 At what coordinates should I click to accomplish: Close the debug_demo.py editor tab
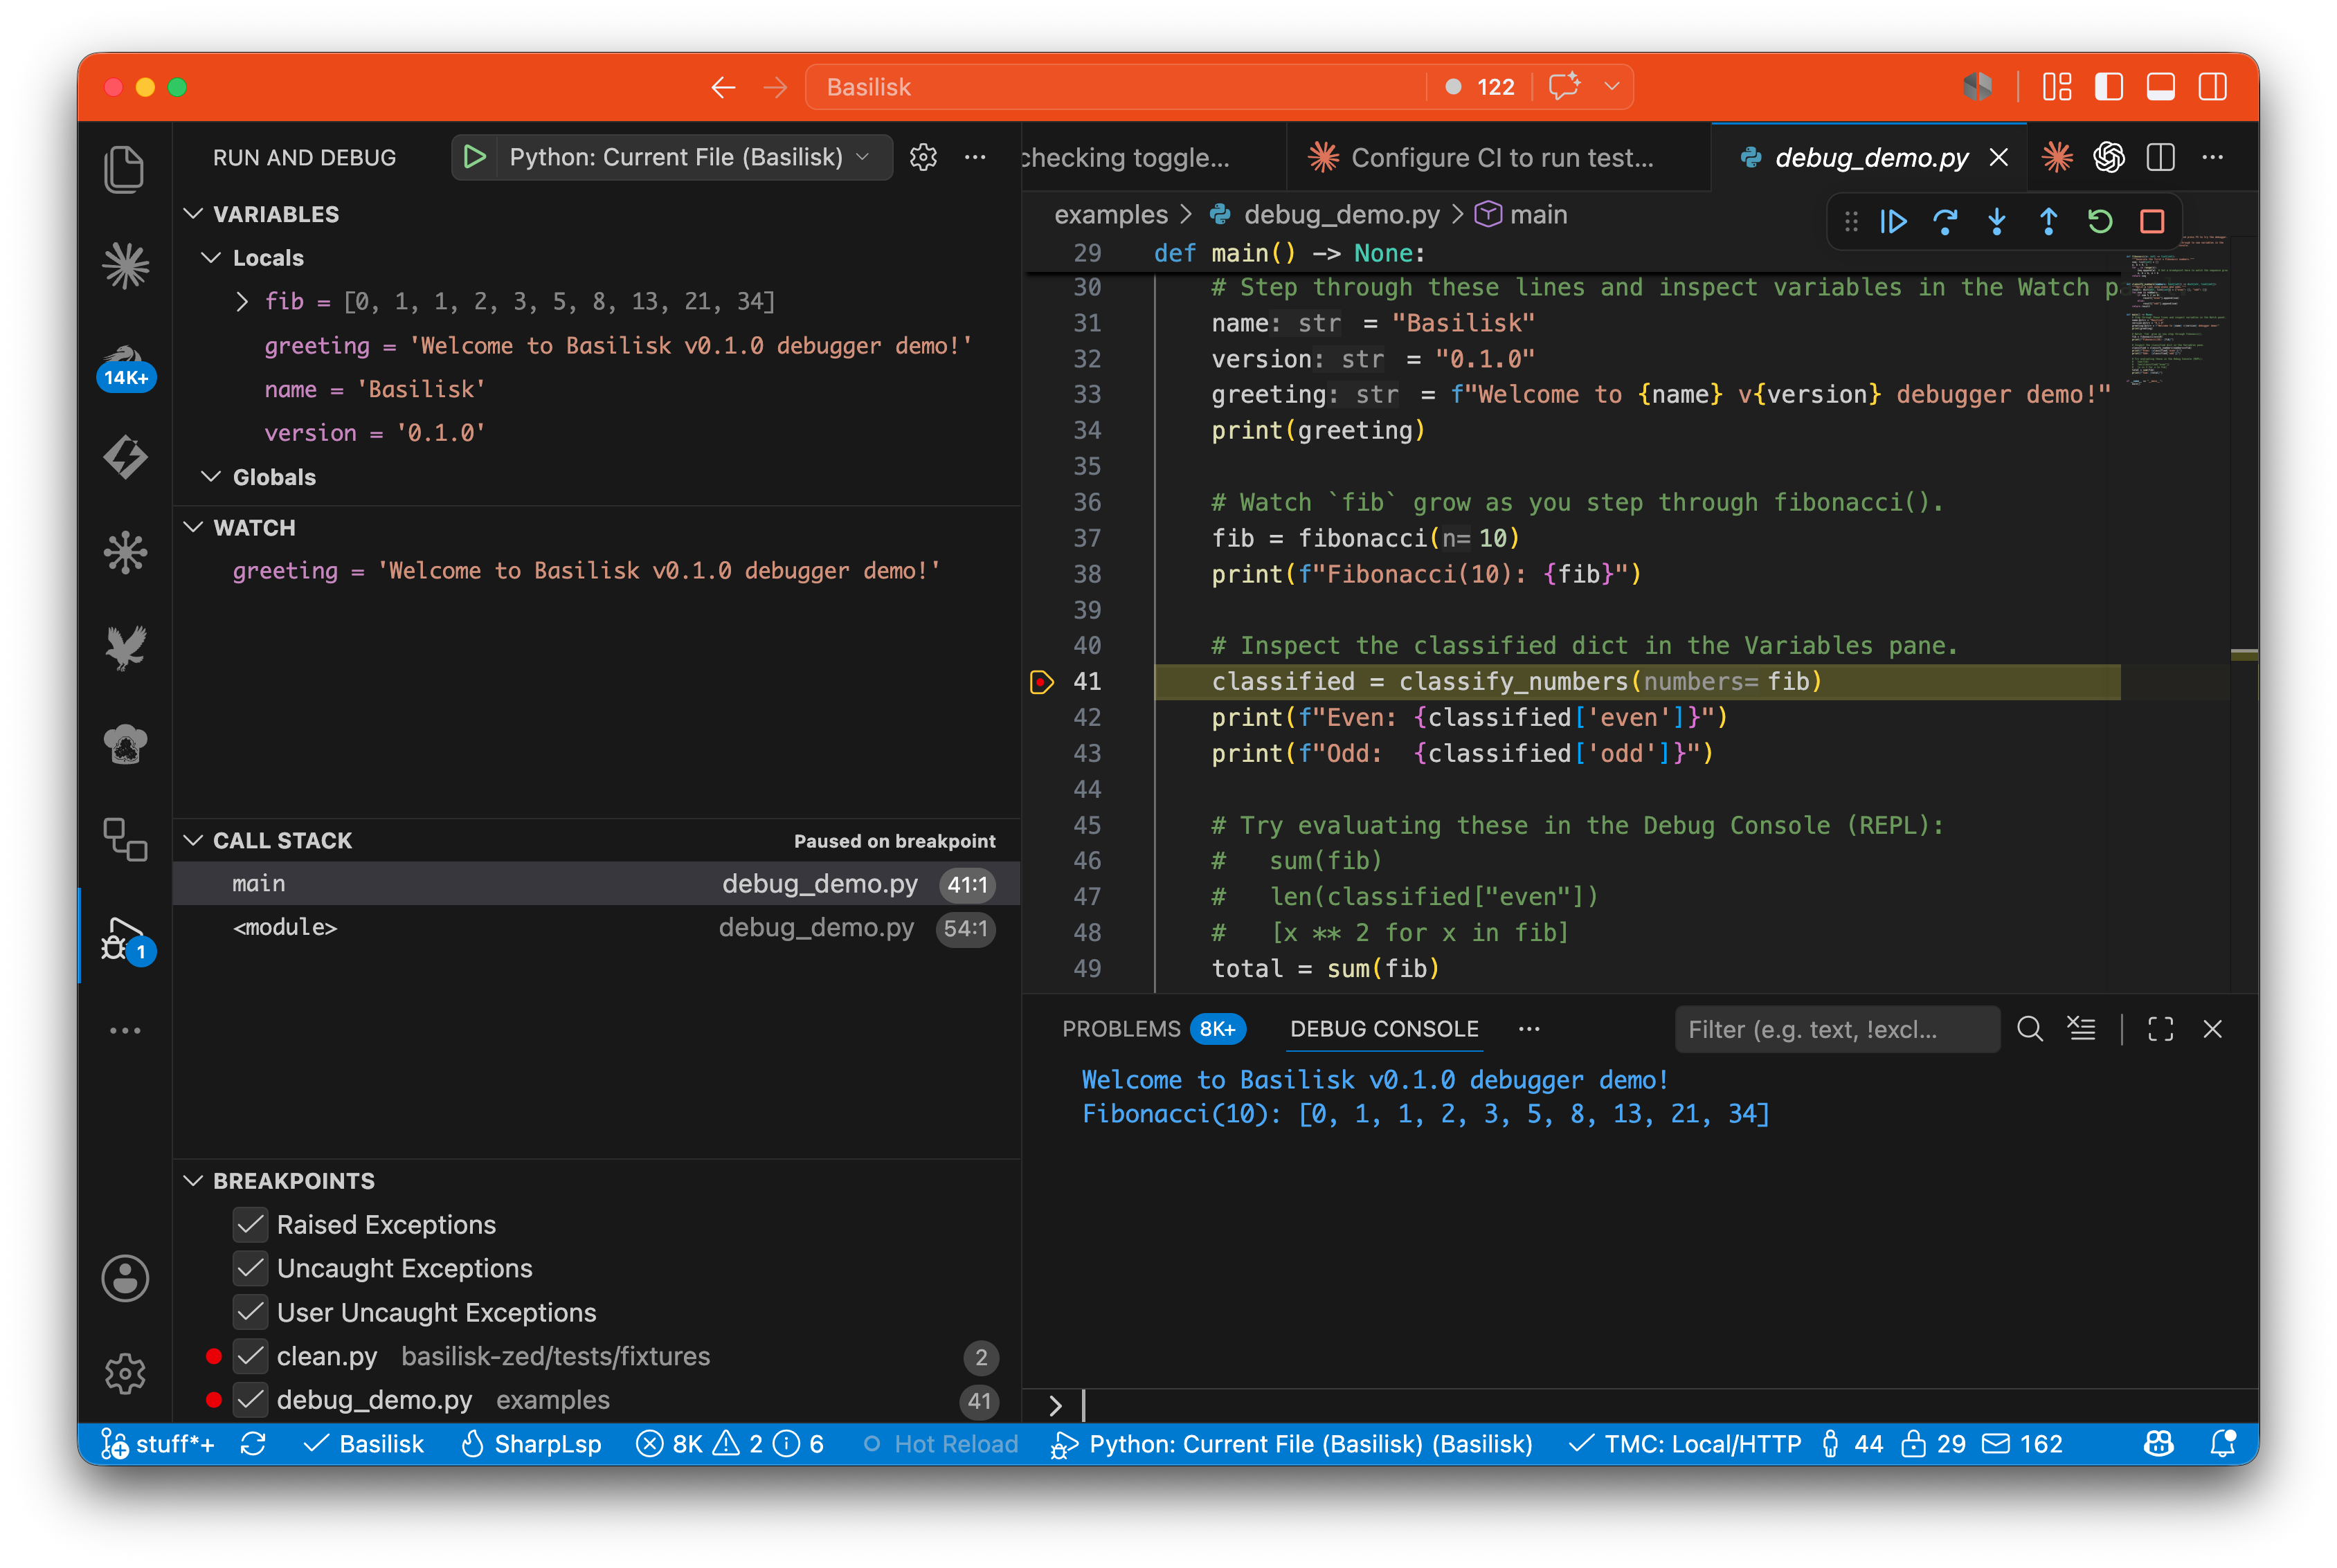(1999, 157)
